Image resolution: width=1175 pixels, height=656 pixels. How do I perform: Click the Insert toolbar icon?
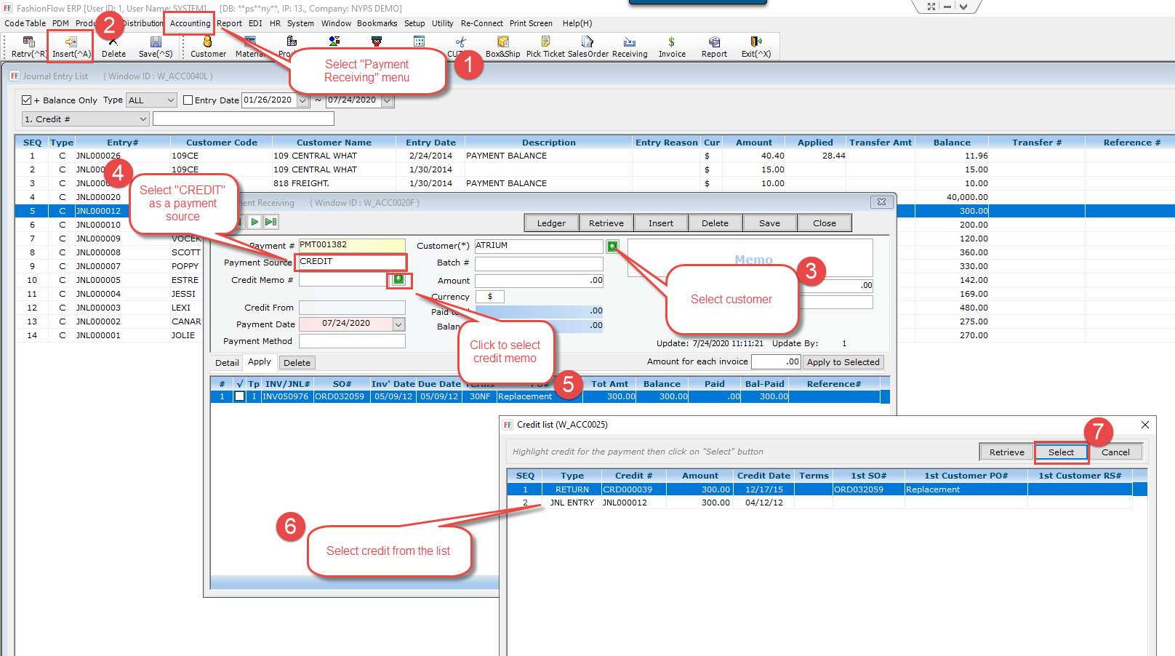click(71, 47)
